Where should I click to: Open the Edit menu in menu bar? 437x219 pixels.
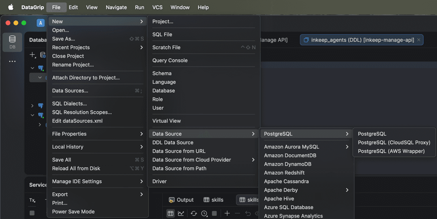tap(73, 7)
